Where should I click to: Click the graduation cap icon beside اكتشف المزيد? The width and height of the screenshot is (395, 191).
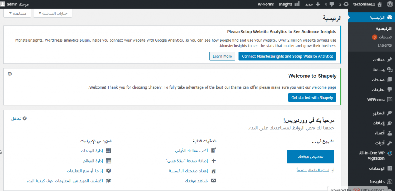(x=108, y=181)
